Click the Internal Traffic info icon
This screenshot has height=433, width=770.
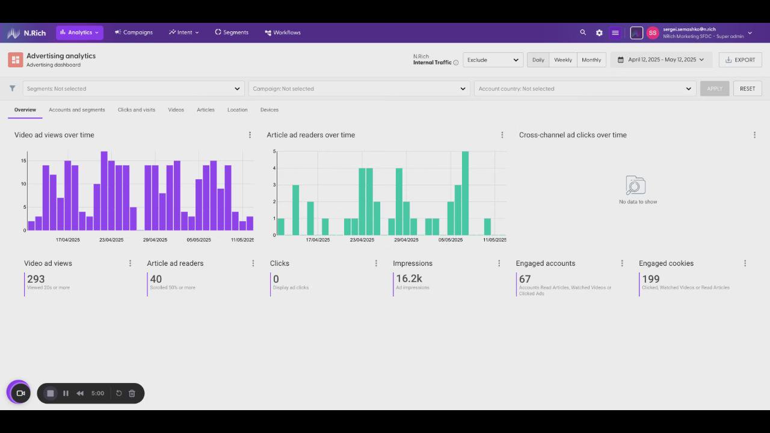[456, 63]
